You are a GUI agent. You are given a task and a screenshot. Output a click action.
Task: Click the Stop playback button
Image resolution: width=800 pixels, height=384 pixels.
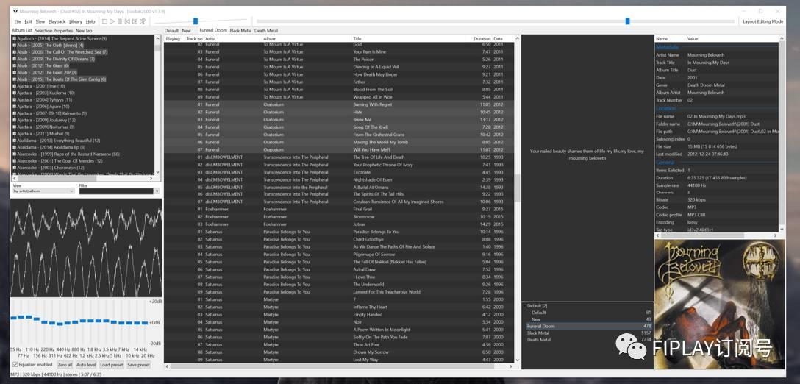[105, 21]
